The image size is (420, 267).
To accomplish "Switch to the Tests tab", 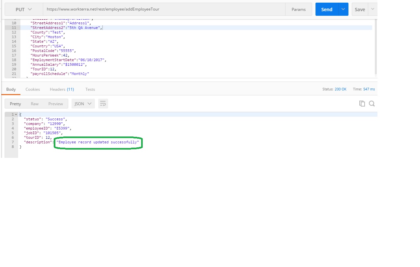I will (90, 89).
